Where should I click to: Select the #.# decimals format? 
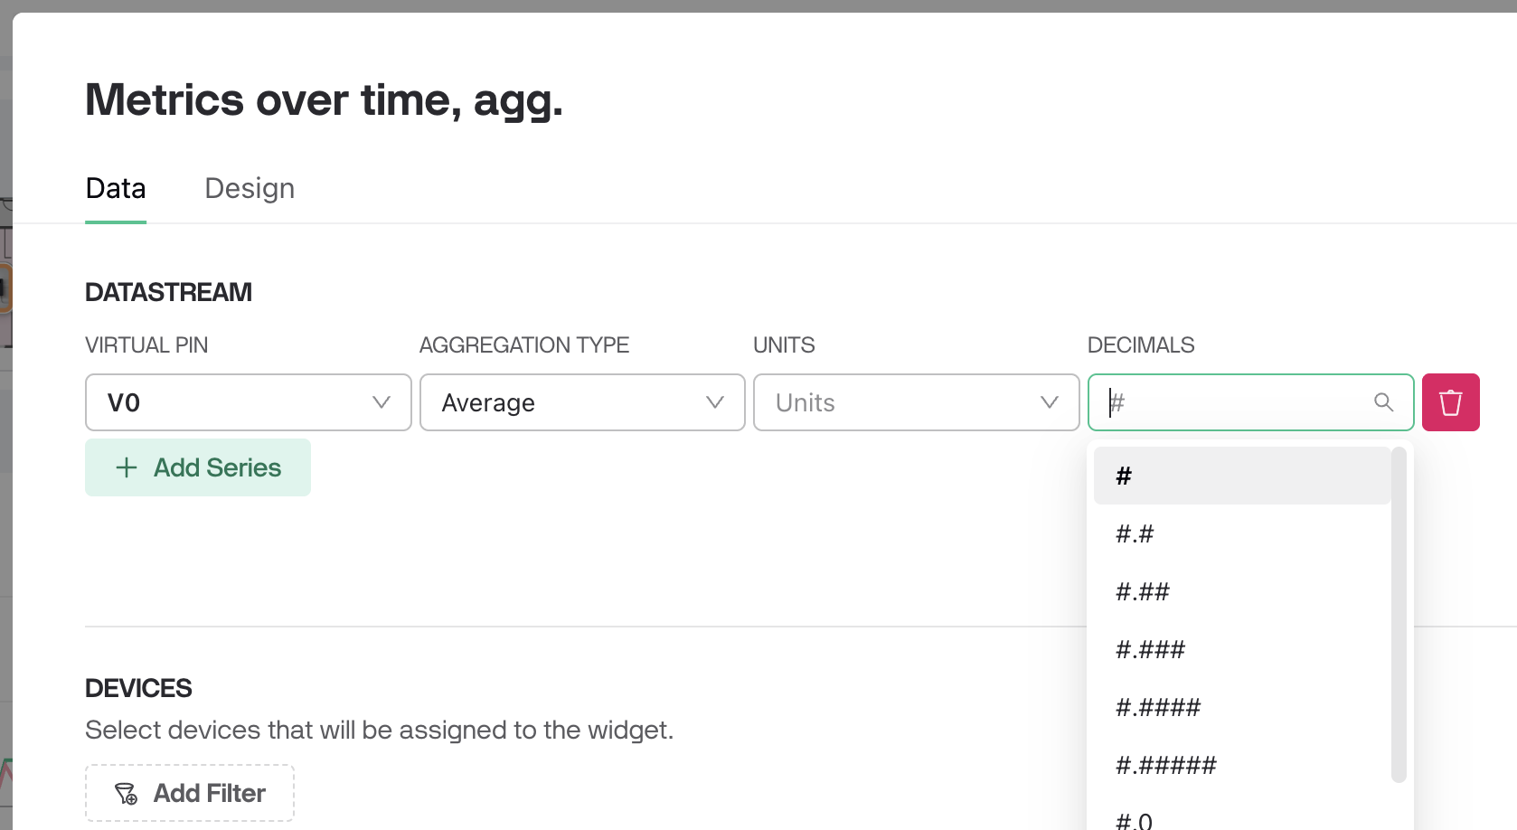pos(1241,533)
